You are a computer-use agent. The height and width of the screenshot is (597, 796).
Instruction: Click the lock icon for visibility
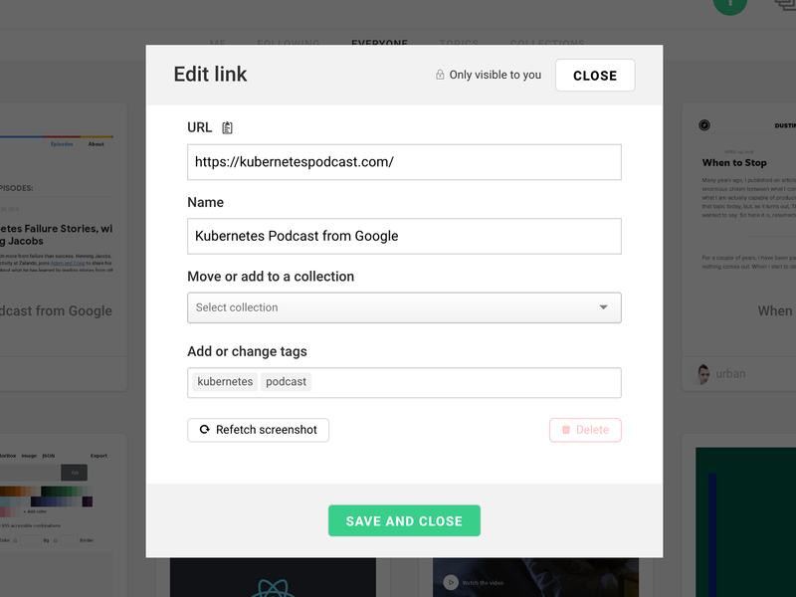[x=440, y=75]
